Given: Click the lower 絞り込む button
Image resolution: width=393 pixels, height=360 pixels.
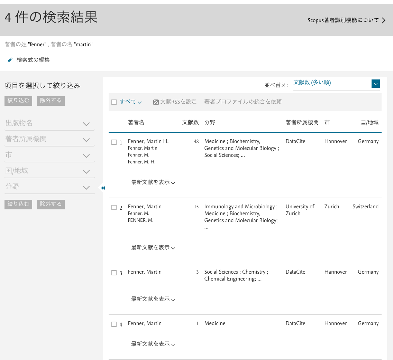Looking at the screenshot, I should pyautogui.click(x=18, y=204).
